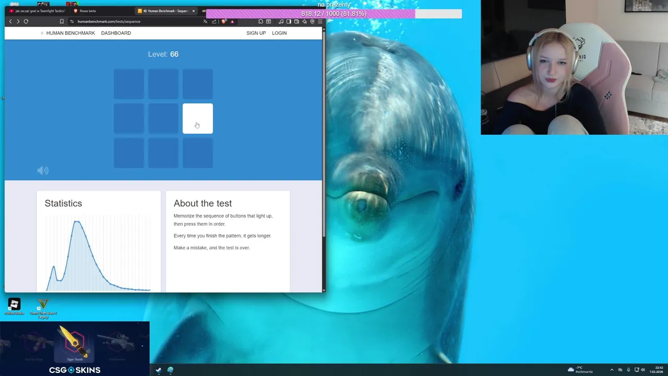668x376 pixels.
Task: Toggle the game sound speaker icon
Action: coord(43,170)
